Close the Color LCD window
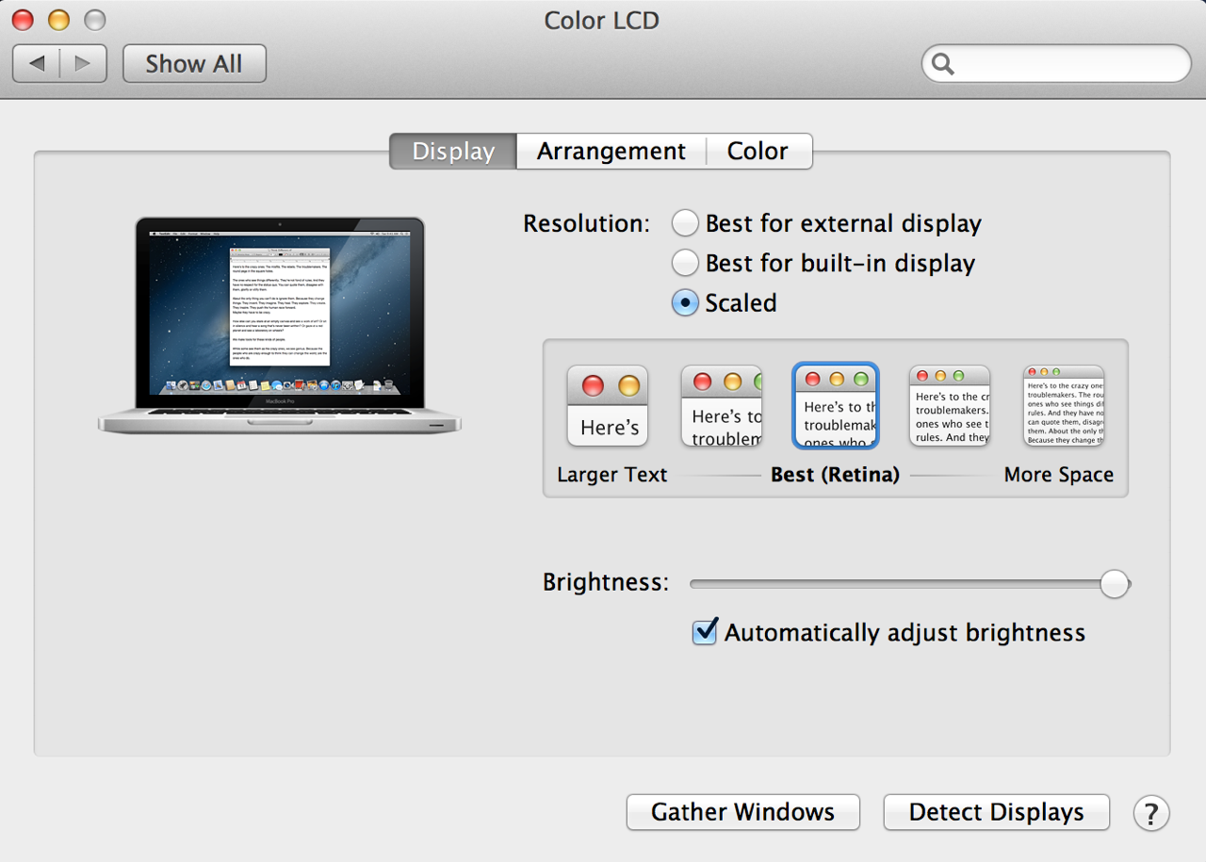Image resolution: width=1206 pixels, height=862 pixels. pyautogui.click(x=23, y=20)
